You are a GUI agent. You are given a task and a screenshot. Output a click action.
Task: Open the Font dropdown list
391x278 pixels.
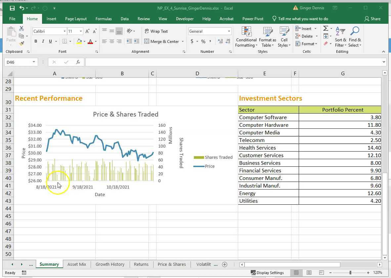click(65, 31)
